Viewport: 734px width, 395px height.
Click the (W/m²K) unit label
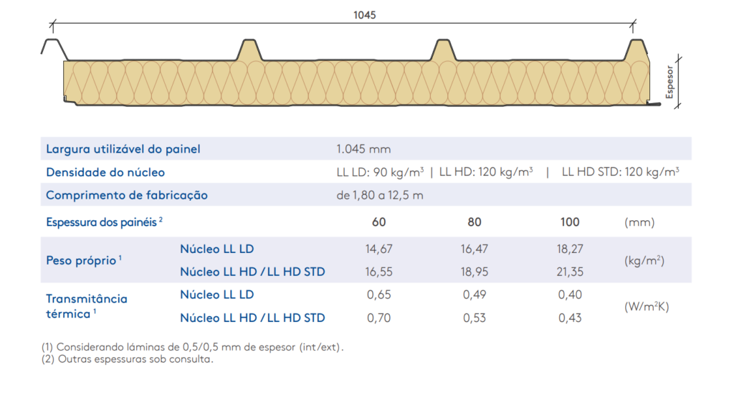coord(646,306)
